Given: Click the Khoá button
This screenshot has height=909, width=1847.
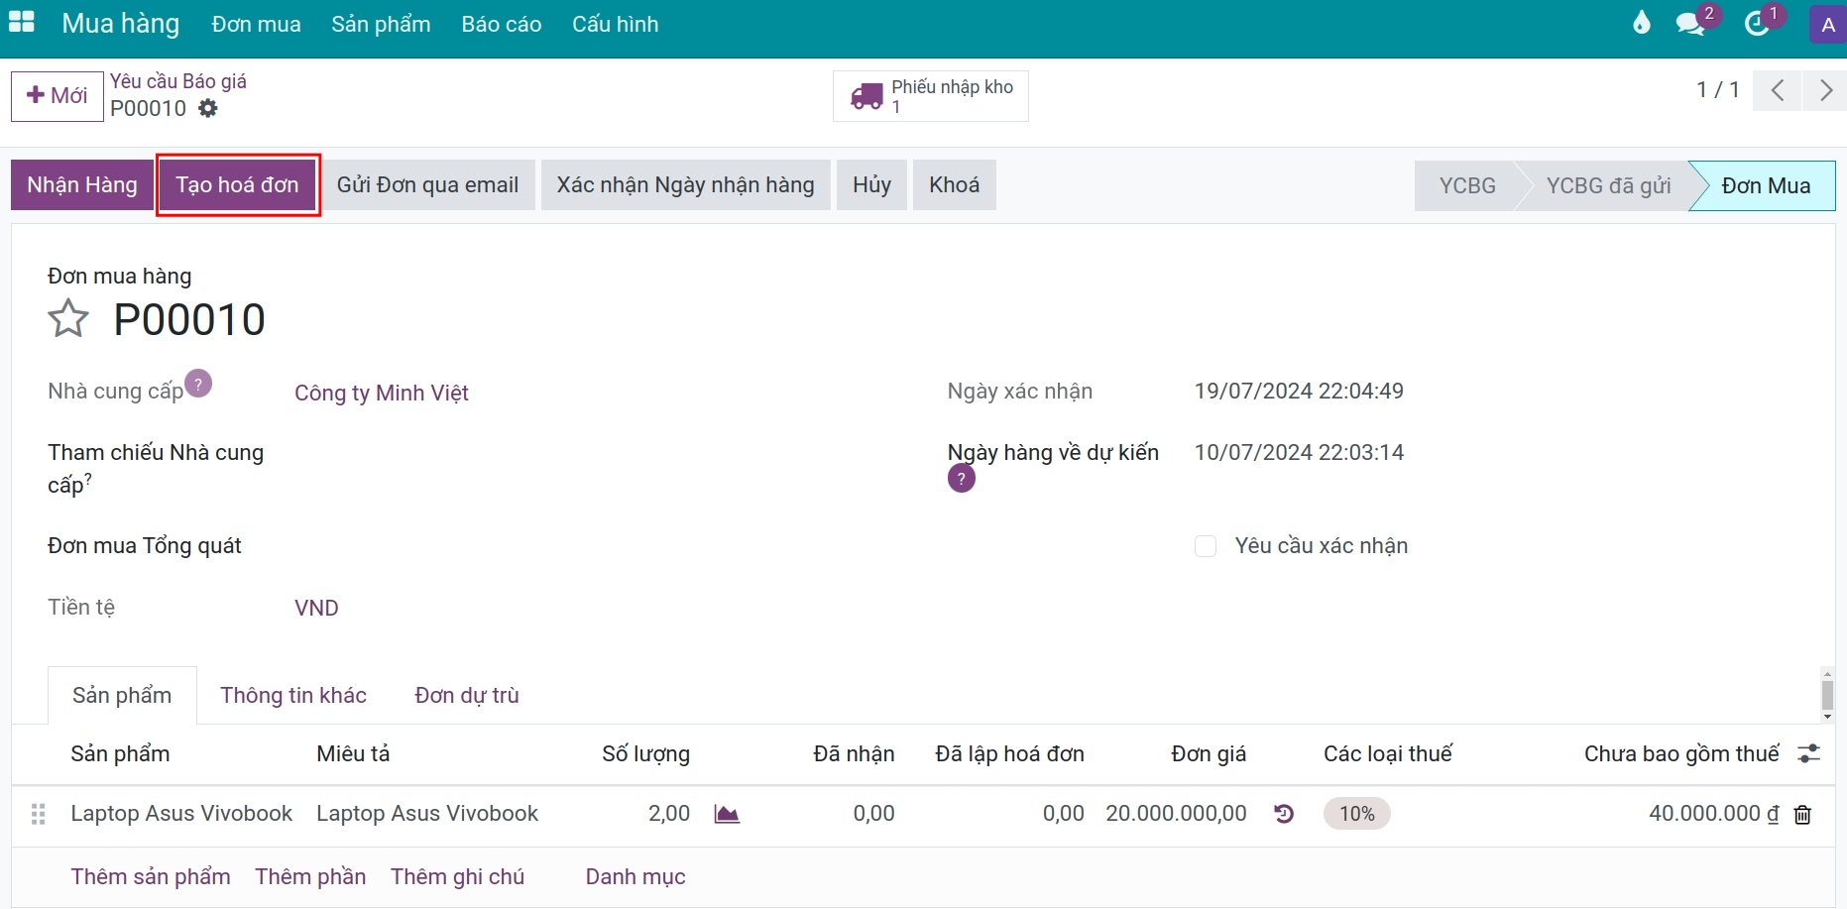Looking at the screenshot, I should (x=955, y=185).
